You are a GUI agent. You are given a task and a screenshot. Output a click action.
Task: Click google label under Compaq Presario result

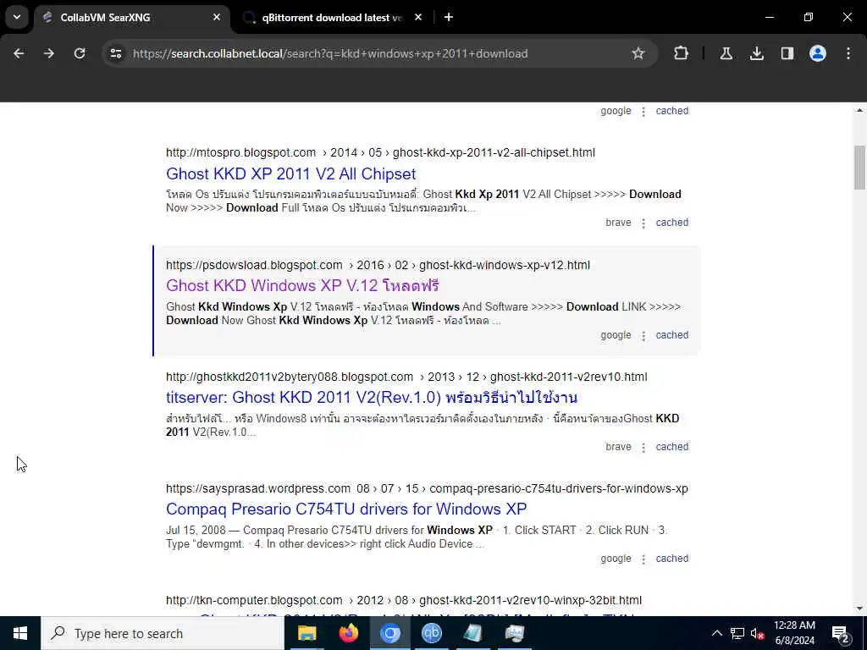tap(616, 559)
